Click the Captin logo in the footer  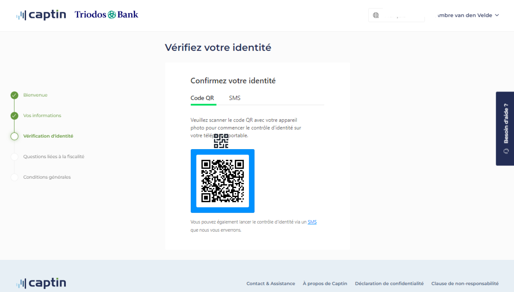point(41,283)
